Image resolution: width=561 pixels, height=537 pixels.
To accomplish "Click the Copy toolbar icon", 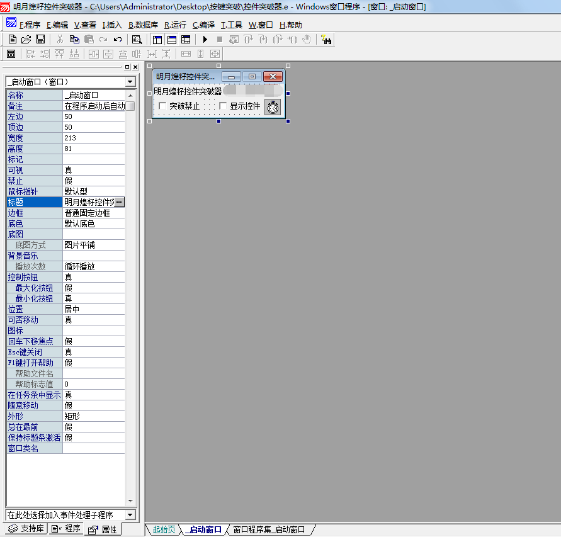I will (x=74, y=40).
